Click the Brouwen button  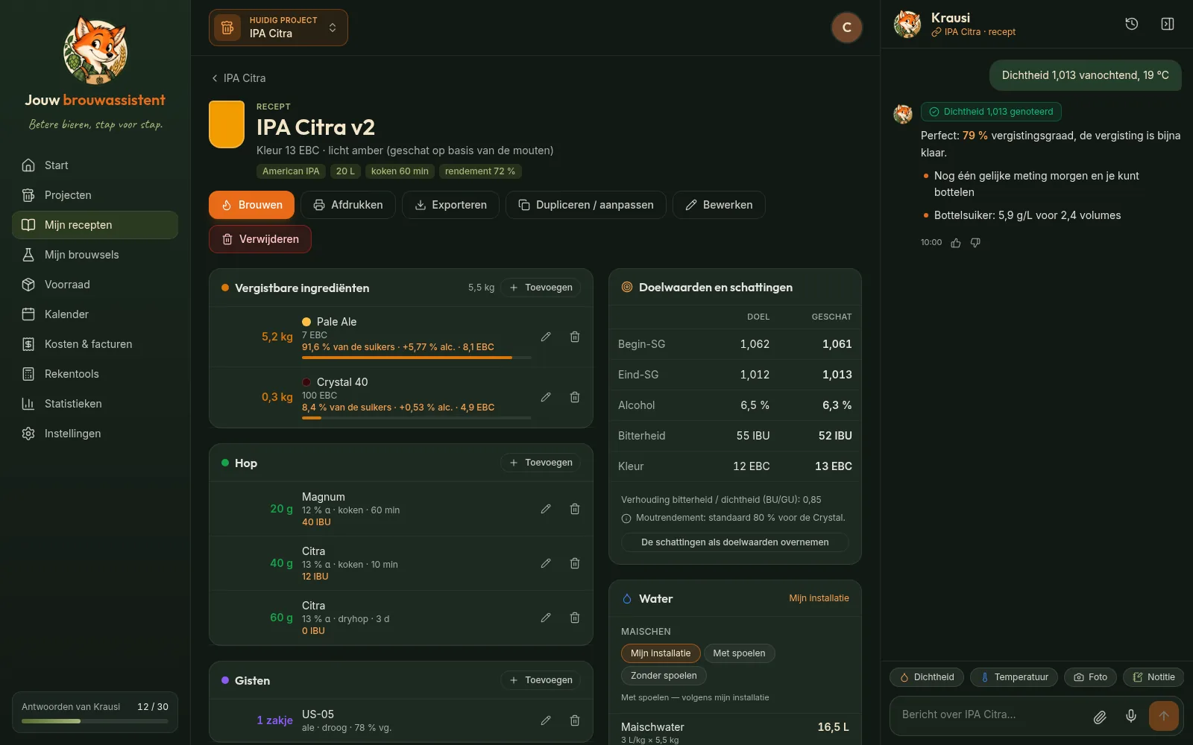pyautogui.click(x=251, y=205)
